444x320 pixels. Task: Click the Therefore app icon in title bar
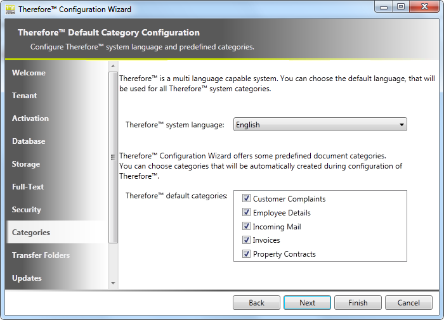click(x=10, y=9)
